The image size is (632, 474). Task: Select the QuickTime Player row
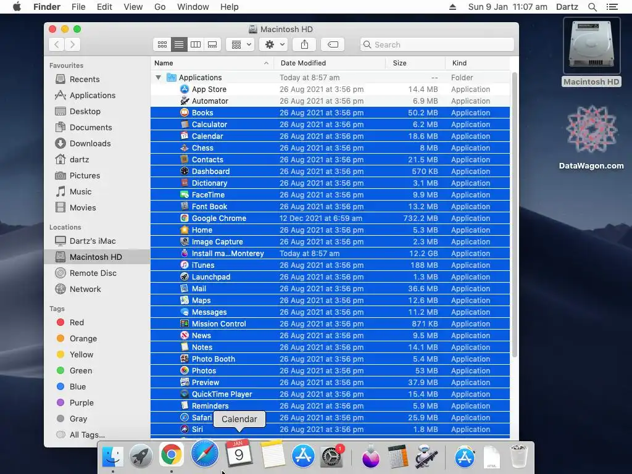click(x=330, y=394)
